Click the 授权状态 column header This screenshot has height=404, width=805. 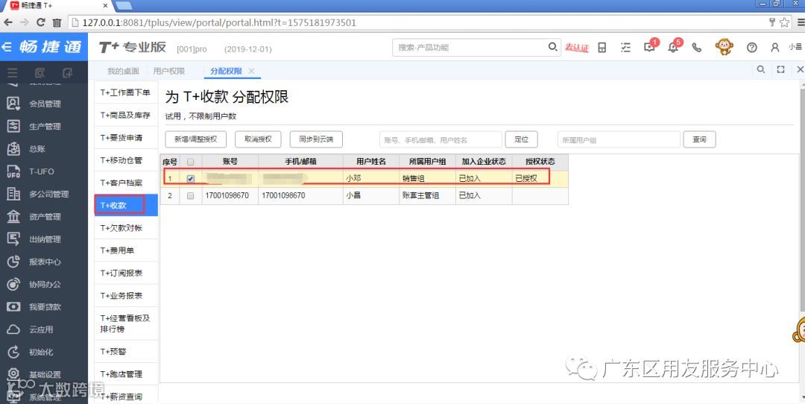540,162
